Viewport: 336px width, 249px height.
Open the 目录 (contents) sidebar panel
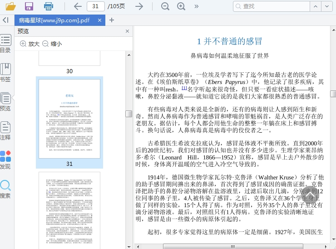(x=5, y=43)
